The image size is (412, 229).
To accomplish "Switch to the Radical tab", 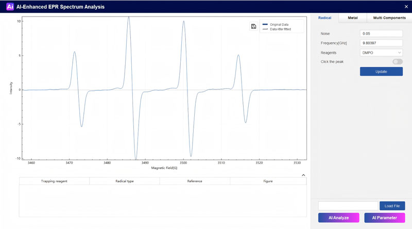I will click(325, 18).
